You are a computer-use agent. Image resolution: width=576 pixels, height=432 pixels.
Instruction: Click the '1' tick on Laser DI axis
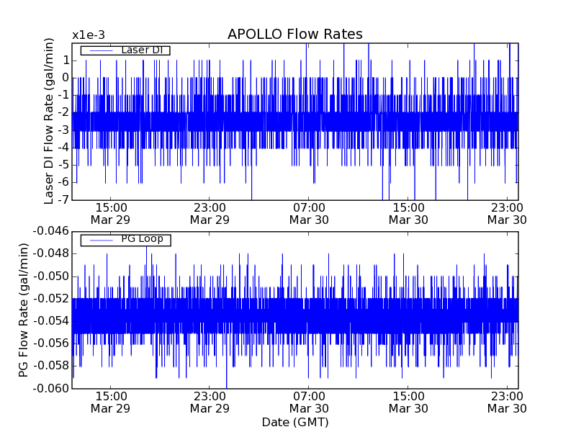(x=66, y=60)
